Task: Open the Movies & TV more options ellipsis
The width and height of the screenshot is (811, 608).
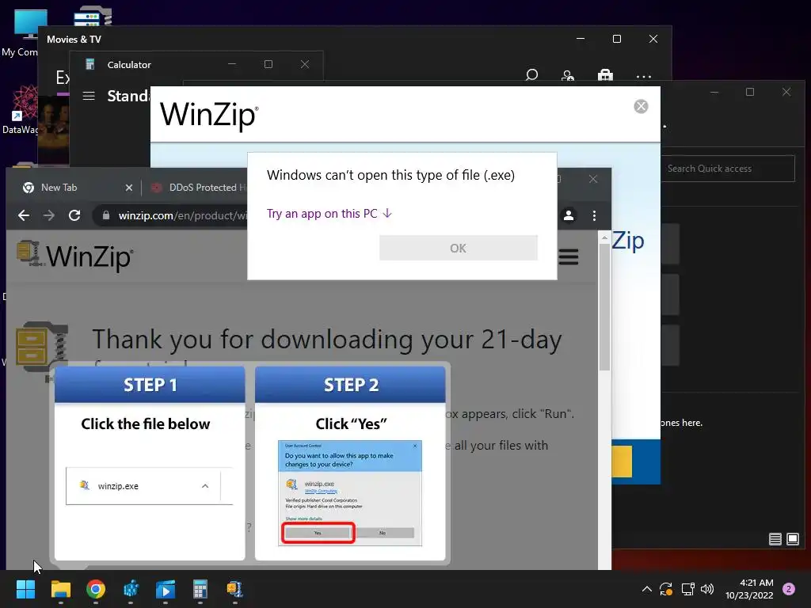Action: pyautogui.click(x=643, y=77)
